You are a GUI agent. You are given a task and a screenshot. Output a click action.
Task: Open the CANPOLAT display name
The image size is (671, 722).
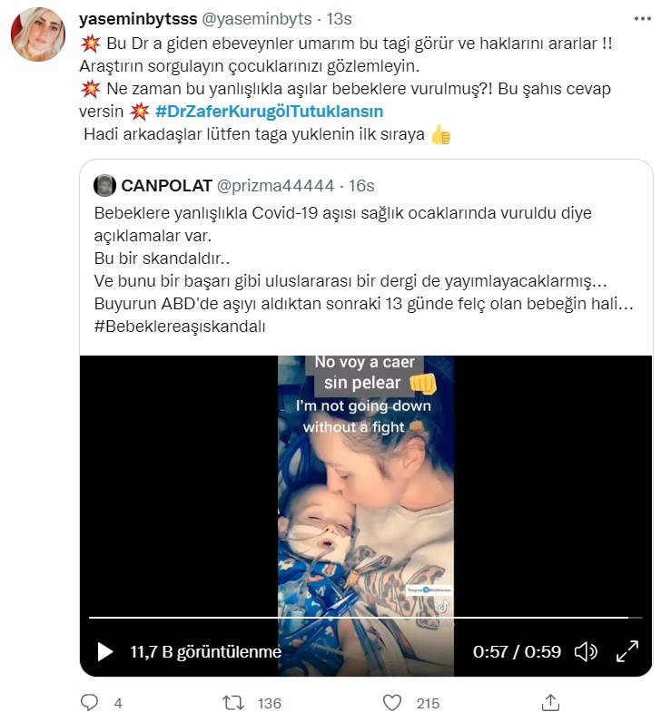click(x=166, y=186)
